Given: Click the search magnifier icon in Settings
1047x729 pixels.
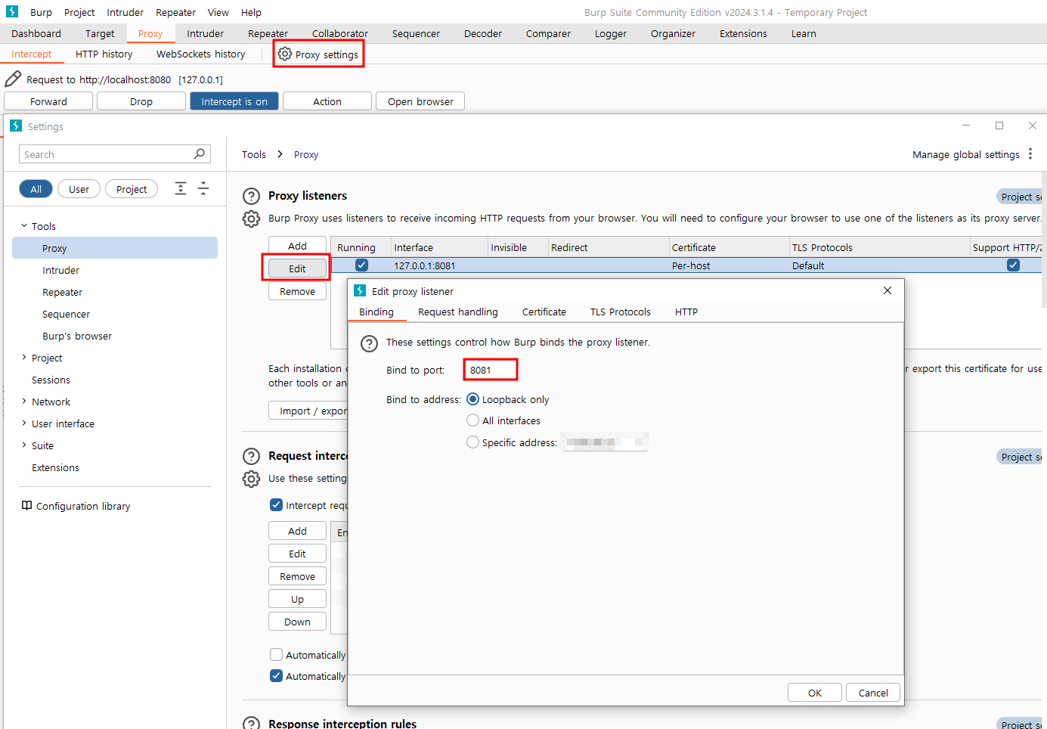Looking at the screenshot, I should coord(200,154).
